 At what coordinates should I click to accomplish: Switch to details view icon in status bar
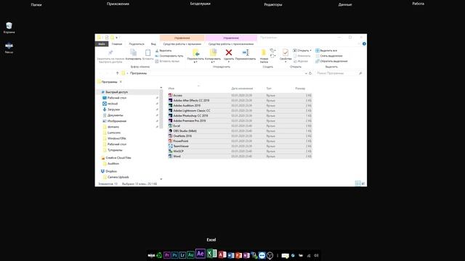[358, 183]
